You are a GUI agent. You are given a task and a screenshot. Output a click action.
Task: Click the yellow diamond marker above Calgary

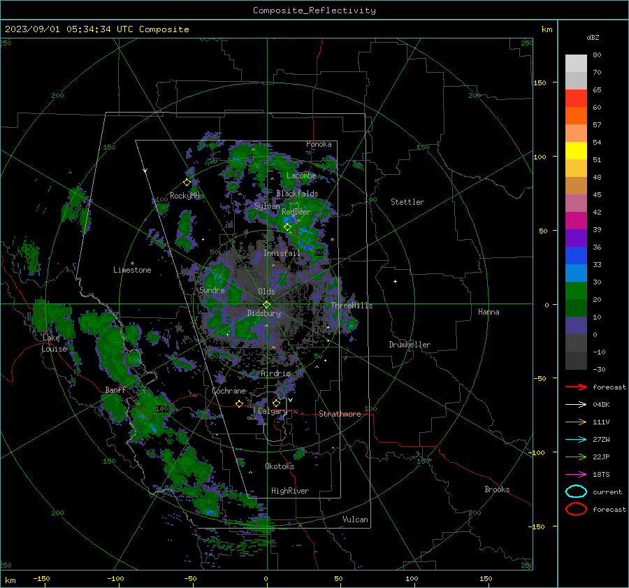[276, 403]
